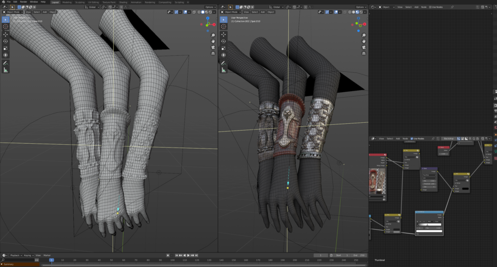Open the Render menu
This screenshot has width=497, height=267.
click(23, 2)
